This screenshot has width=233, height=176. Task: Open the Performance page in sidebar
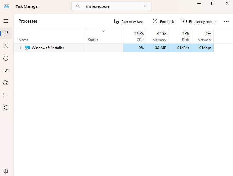click(x=6, y=46)
